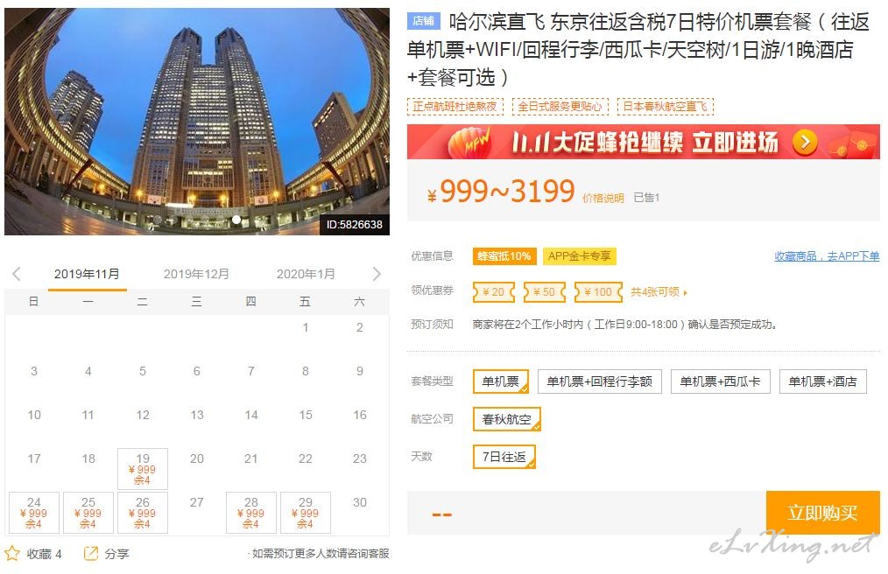Select the 单机票+回程行李额 package option
The width and height of the screenshot is (888, 574).
[x=599, y=381]
